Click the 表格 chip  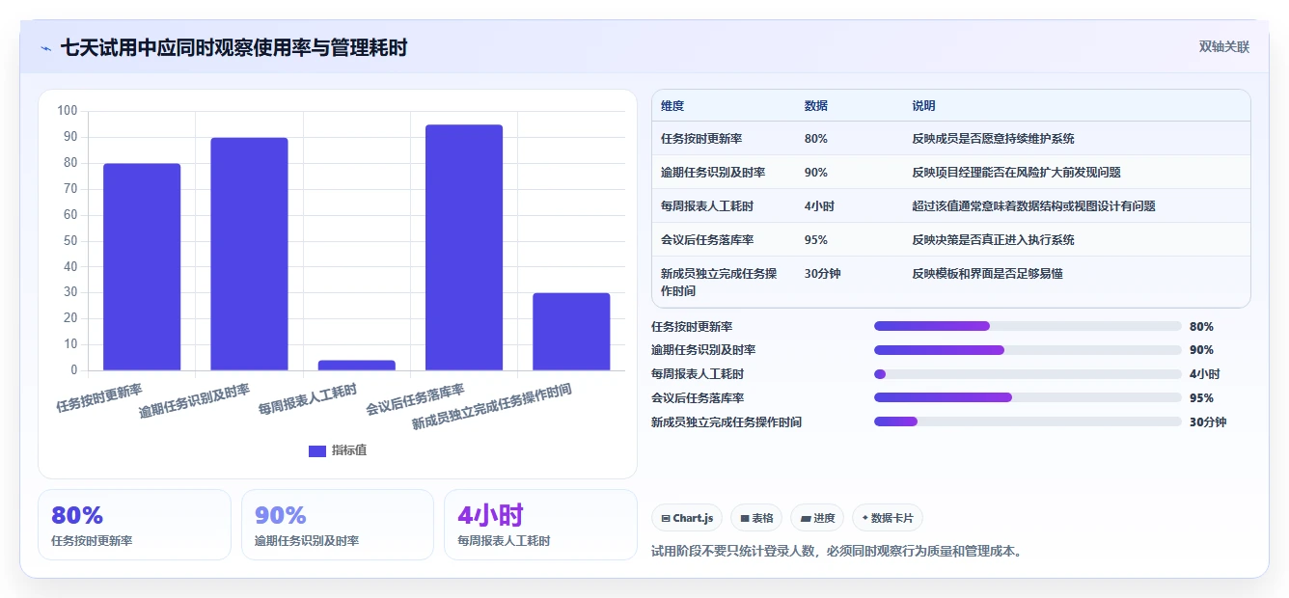pyautogui.click(x=756, y=518)
